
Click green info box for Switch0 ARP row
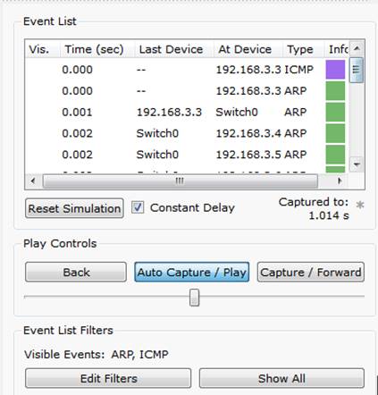coord(335,112)
